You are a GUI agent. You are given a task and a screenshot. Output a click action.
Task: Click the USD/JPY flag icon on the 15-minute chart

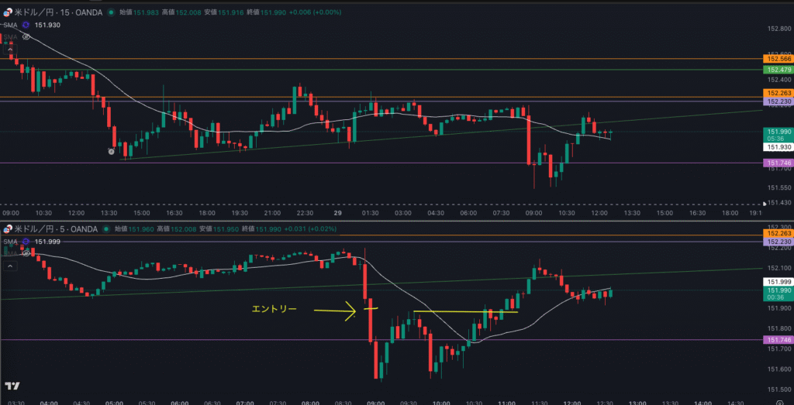pos(8,13)
